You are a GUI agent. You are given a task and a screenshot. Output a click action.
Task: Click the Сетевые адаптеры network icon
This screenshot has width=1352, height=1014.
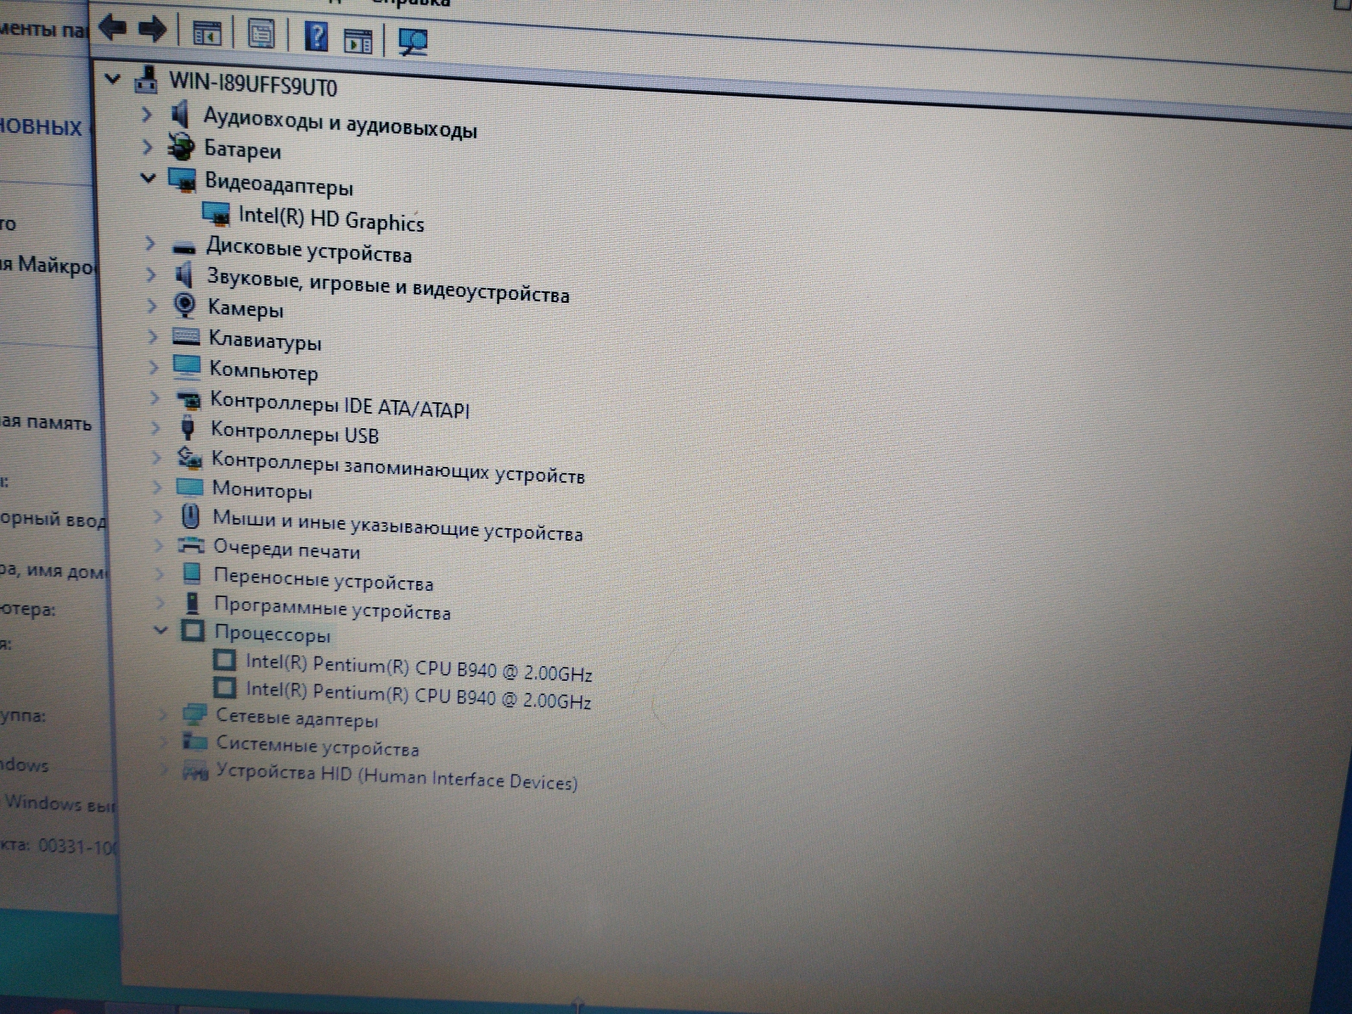[194, 714]
